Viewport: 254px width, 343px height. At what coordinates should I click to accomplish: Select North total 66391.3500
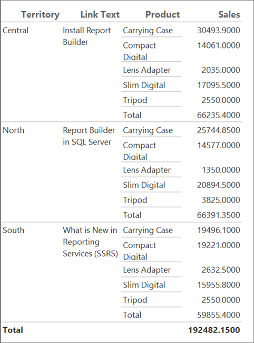pyautogui.click(x=219, y=215)
